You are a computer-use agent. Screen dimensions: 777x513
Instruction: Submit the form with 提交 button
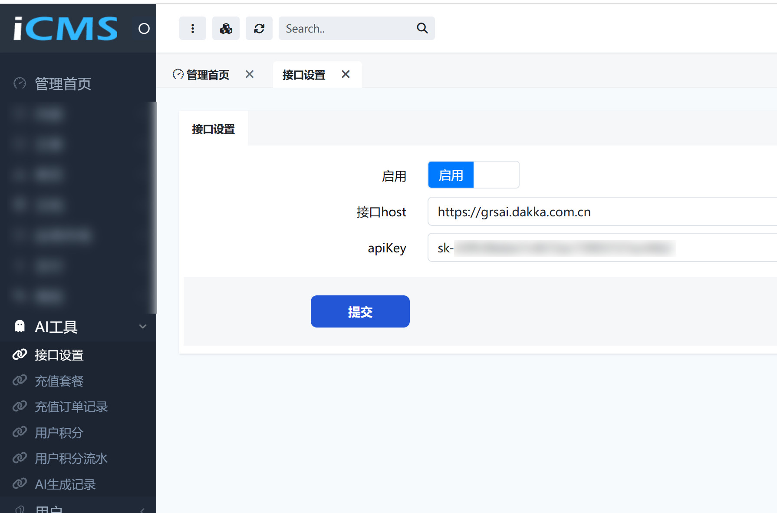coord(360,311)
